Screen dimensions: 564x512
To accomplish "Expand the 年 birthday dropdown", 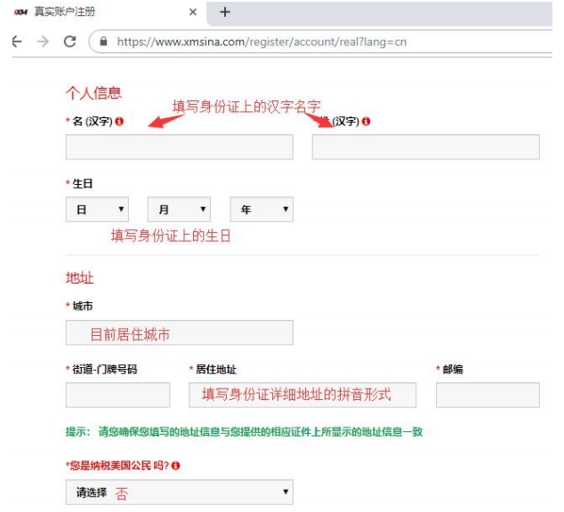I will 262,210.
